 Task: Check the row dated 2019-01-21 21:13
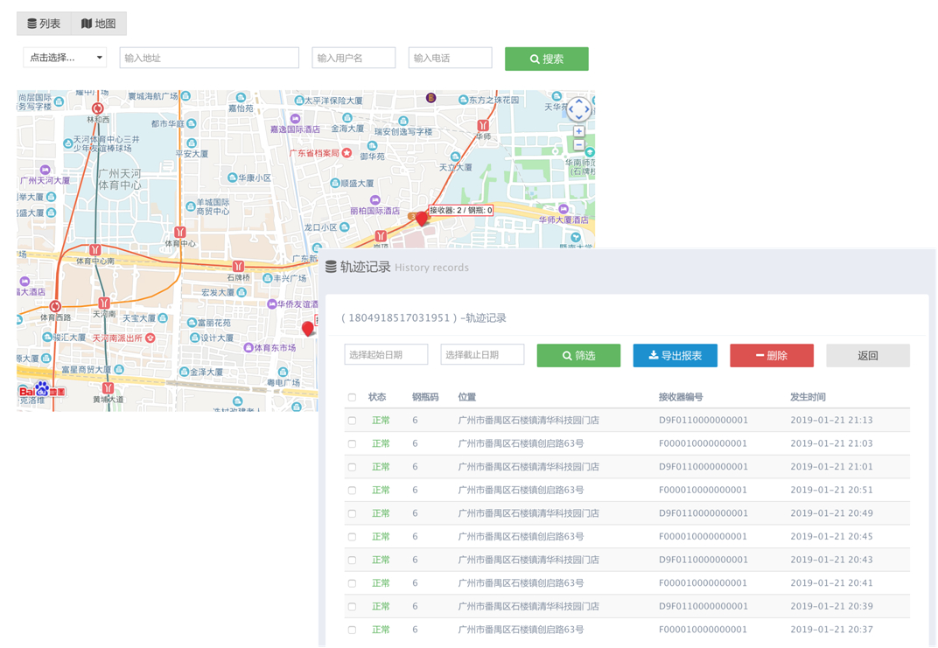tap(352, 421)
